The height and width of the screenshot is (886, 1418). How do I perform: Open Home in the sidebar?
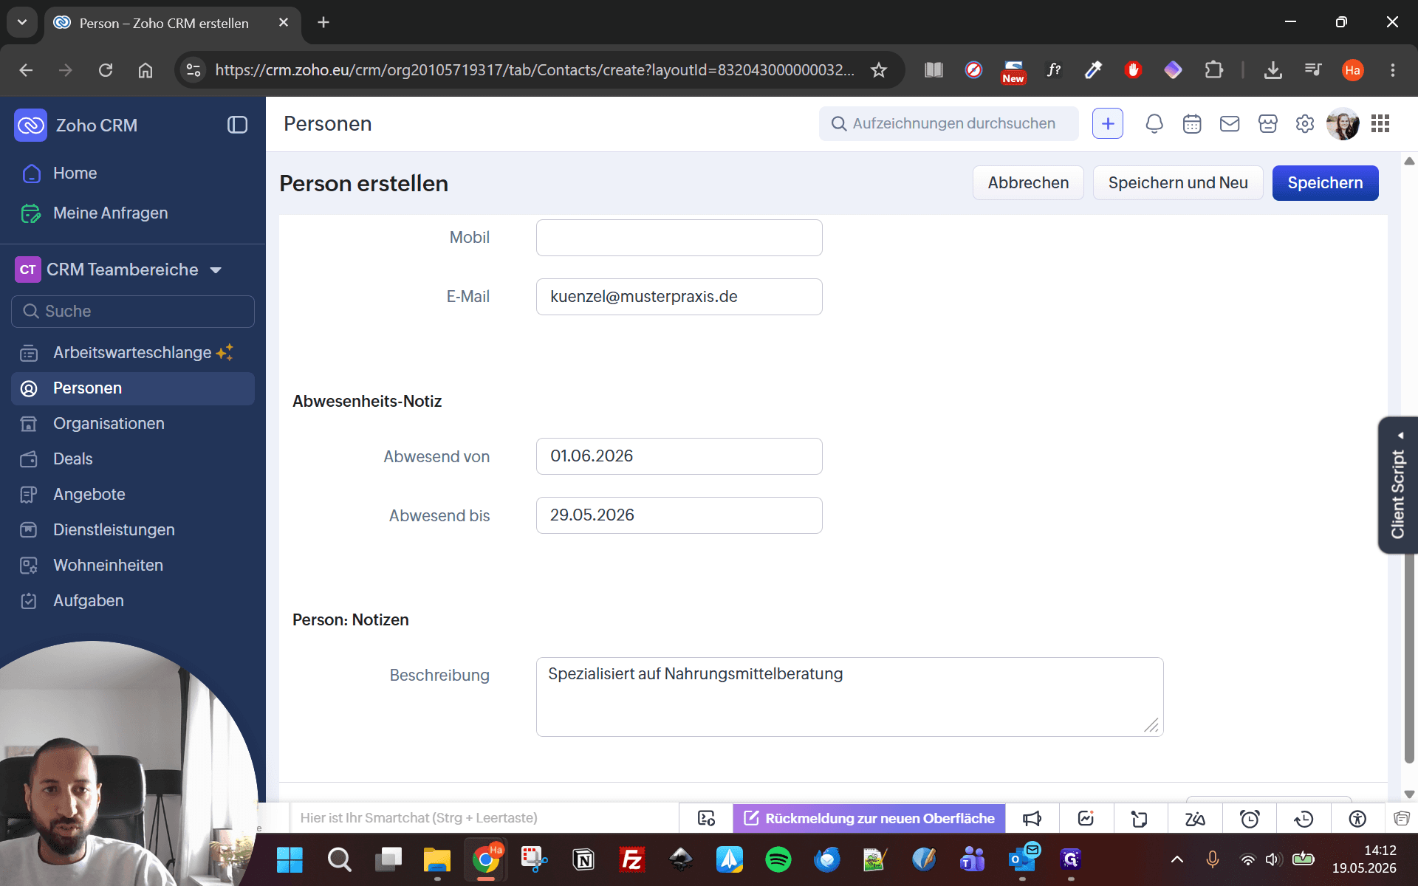click(75, 173)
